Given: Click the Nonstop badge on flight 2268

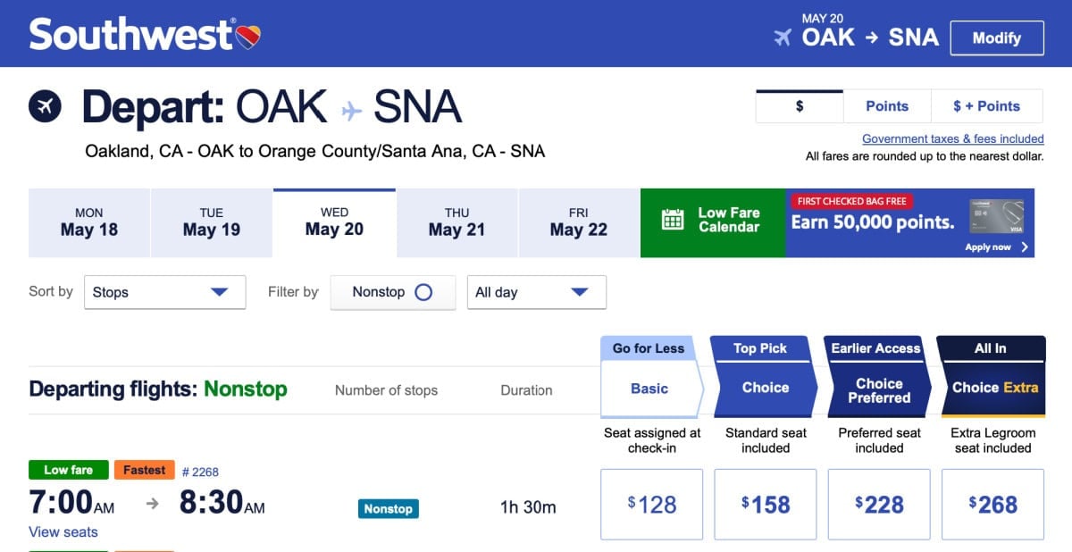Looking at the screenshot, I should 389,508.
